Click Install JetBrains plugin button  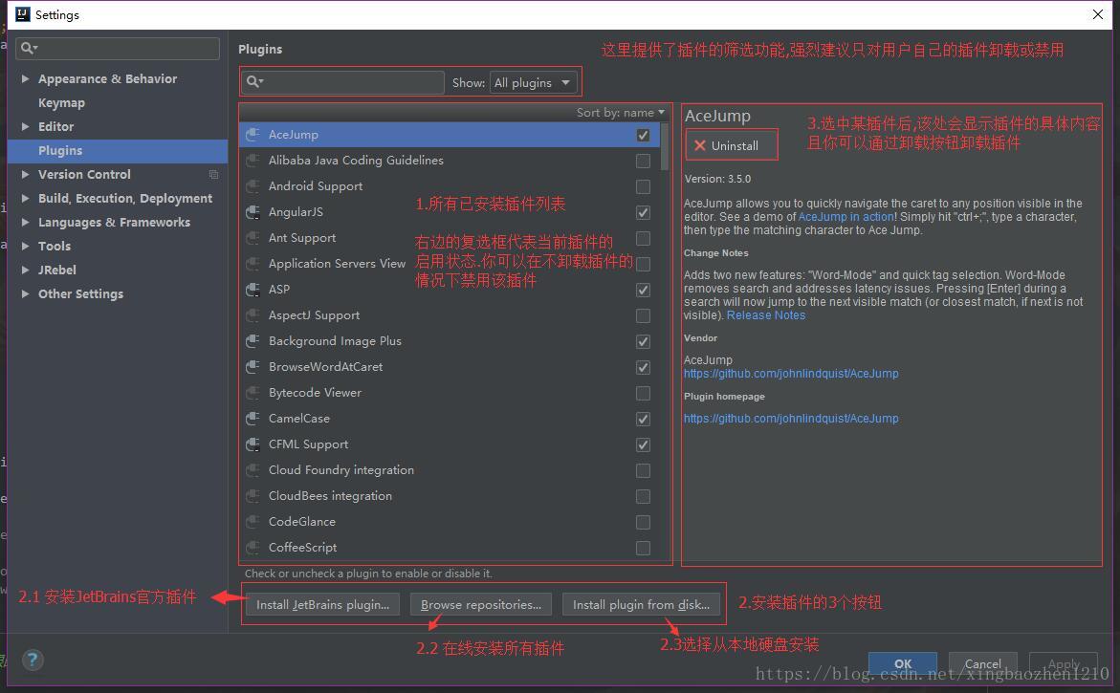[x=323, y=604]
